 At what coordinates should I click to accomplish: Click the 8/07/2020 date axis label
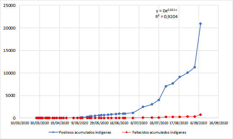(x=139, y=123)
